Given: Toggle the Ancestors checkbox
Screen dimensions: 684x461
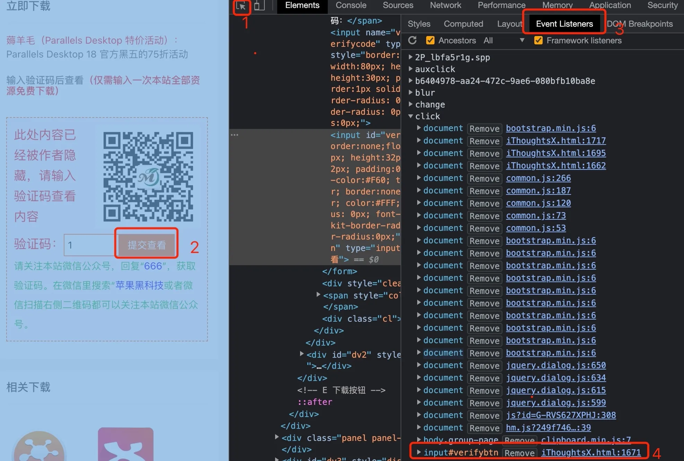Looking at the screenshot, I should point(430,41).
